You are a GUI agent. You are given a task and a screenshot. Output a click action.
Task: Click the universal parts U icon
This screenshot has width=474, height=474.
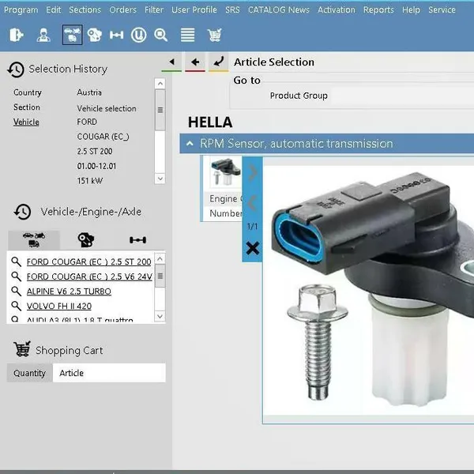[139, 35]
